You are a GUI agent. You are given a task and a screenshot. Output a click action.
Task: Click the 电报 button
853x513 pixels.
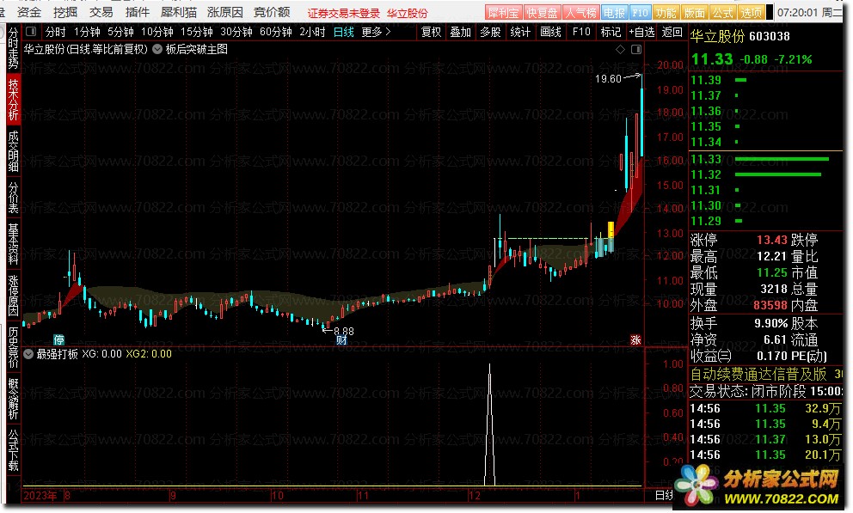point(614,13)
